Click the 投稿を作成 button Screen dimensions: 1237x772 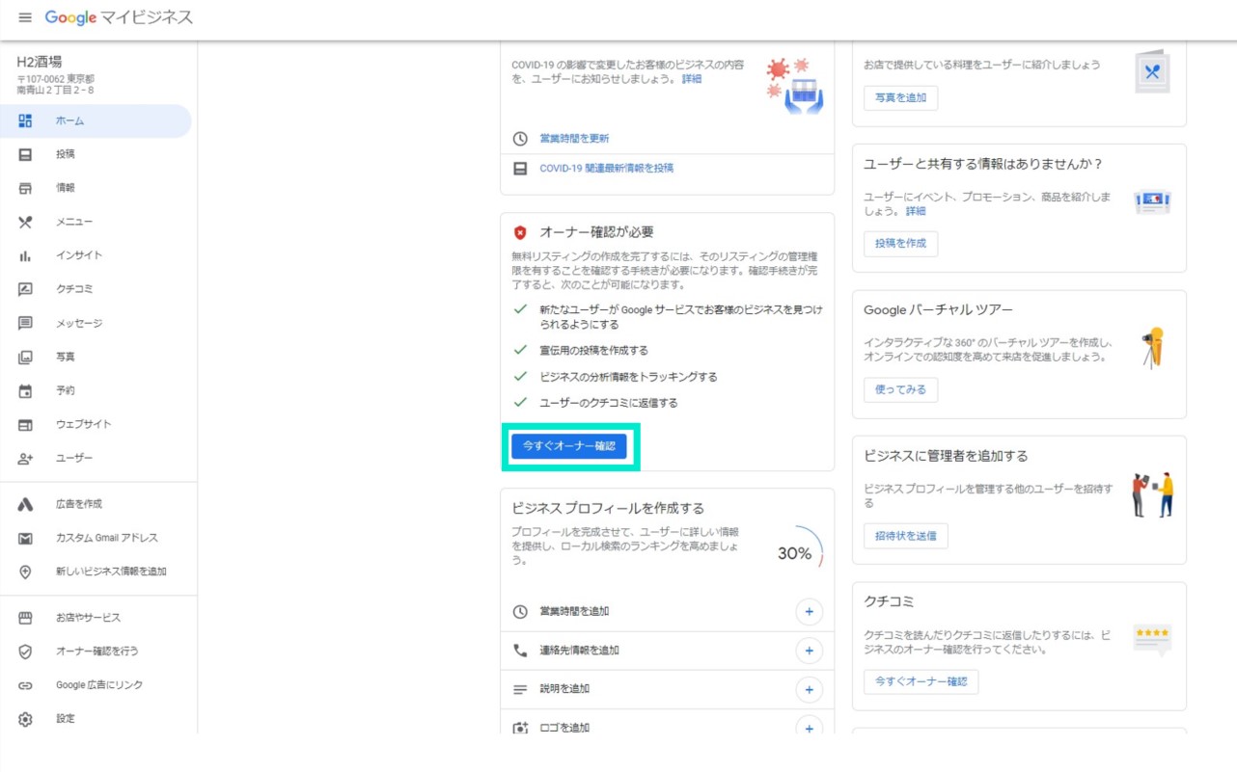pyautogui.click(x=900, y=244)
